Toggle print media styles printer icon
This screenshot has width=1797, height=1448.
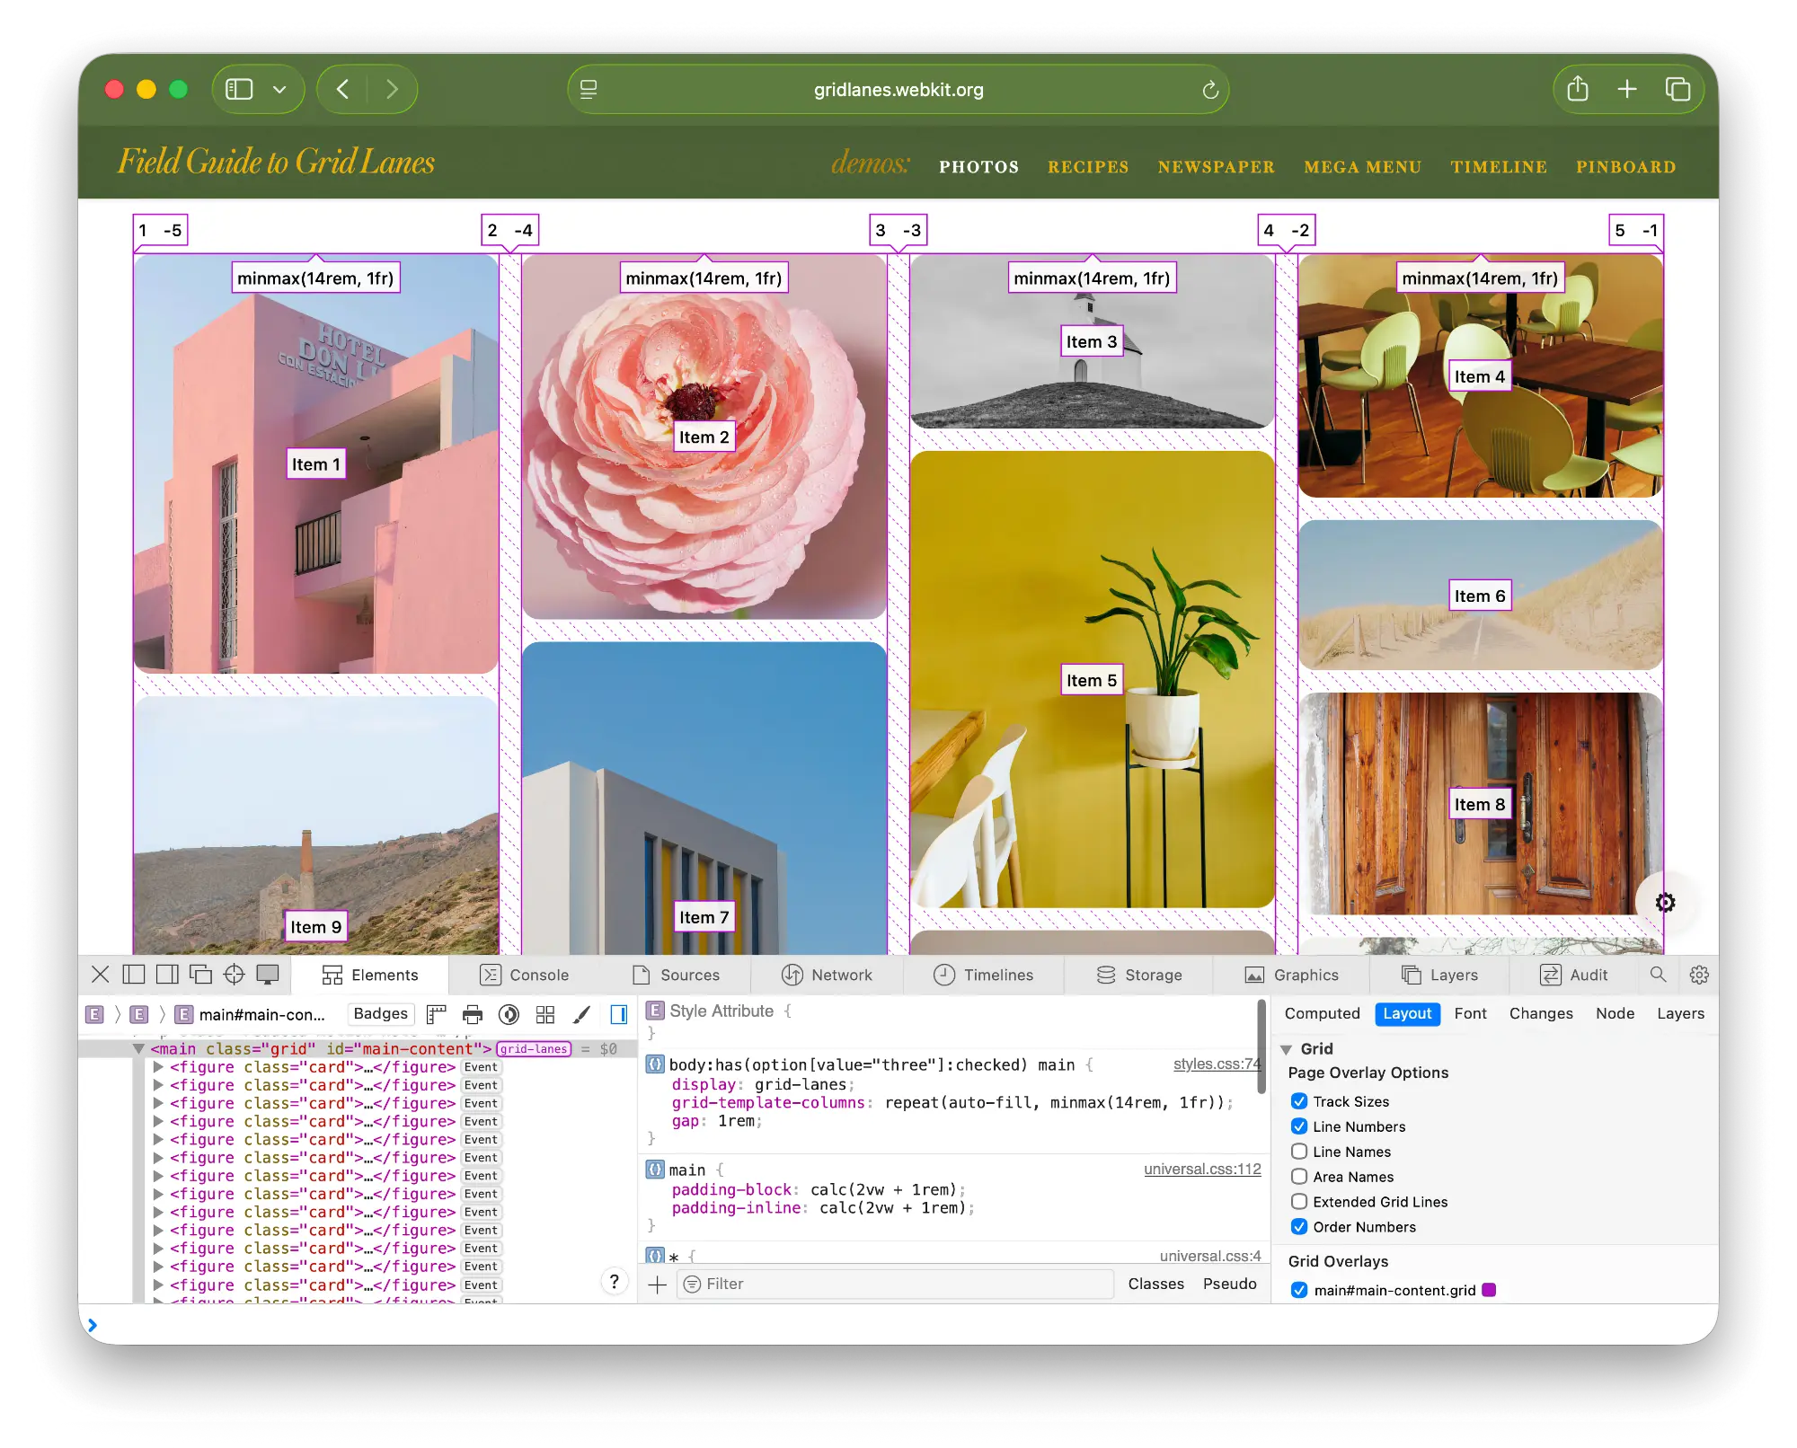coord(473,1014)
